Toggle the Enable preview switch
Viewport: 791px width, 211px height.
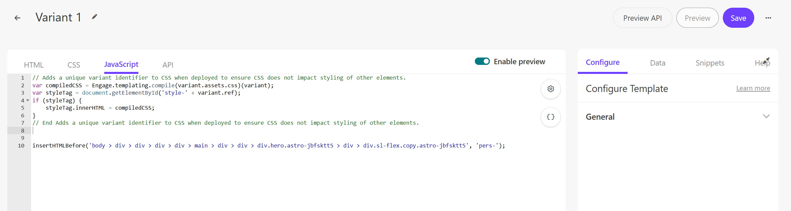point(482,62)
